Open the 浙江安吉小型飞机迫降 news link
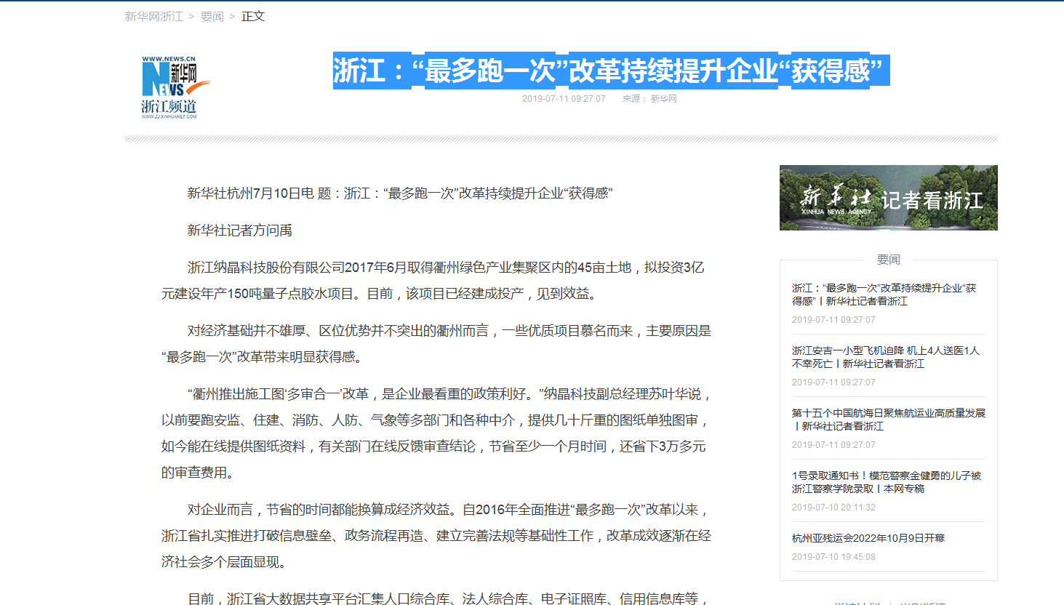This screenshot has width=1064, height=605. [885, 357]
